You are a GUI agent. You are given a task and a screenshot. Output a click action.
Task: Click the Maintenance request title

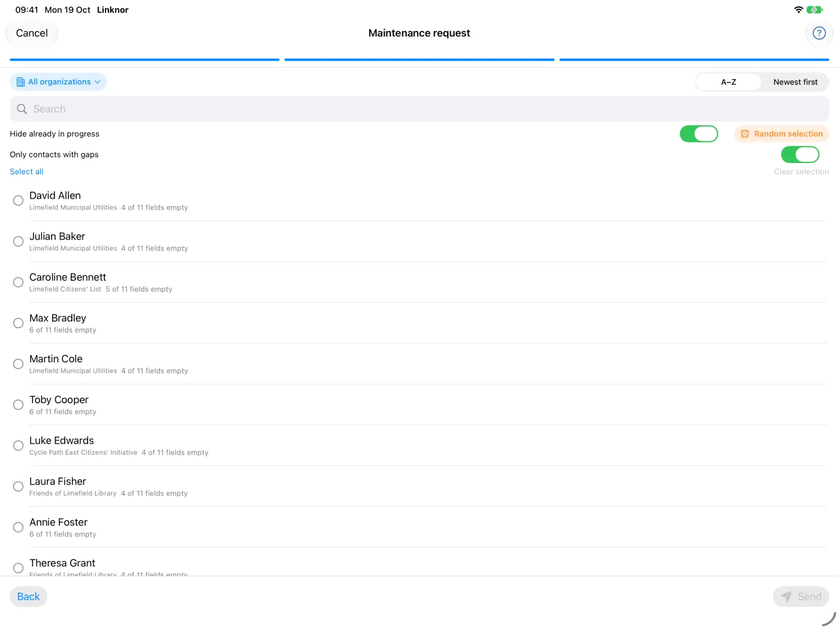(419, 33)
